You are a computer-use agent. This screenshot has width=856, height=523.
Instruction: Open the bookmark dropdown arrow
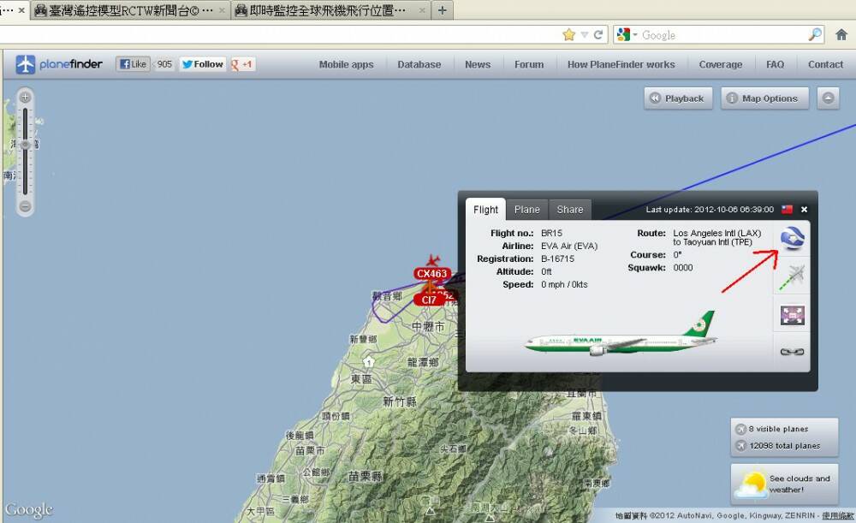585,35
